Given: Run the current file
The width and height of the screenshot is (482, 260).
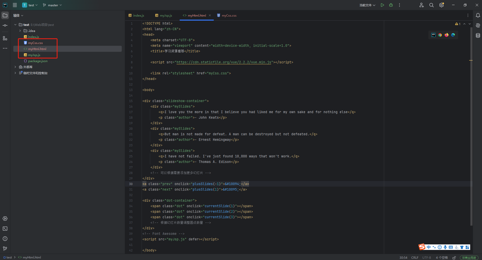Looking at the screenshot, I should (382, 5).
